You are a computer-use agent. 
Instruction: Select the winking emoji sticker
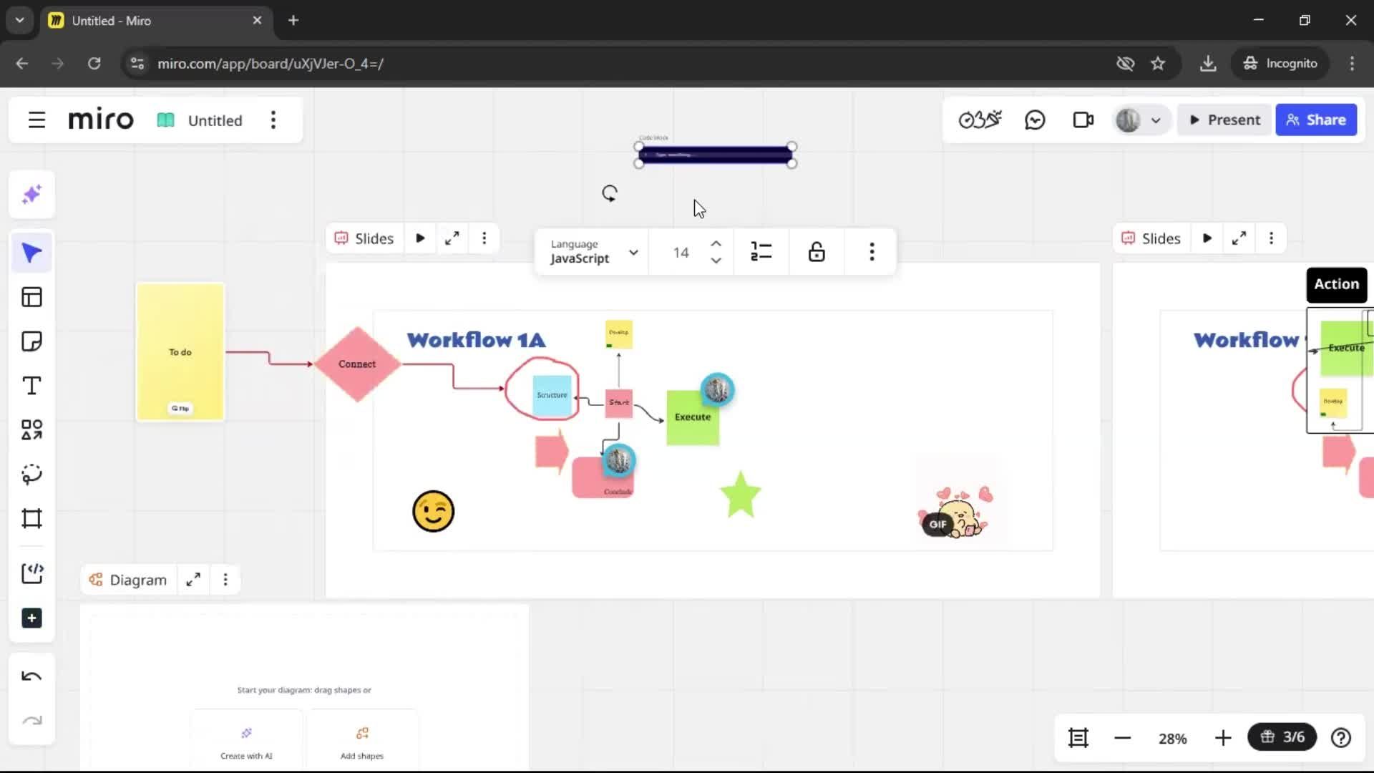(434, 511)
